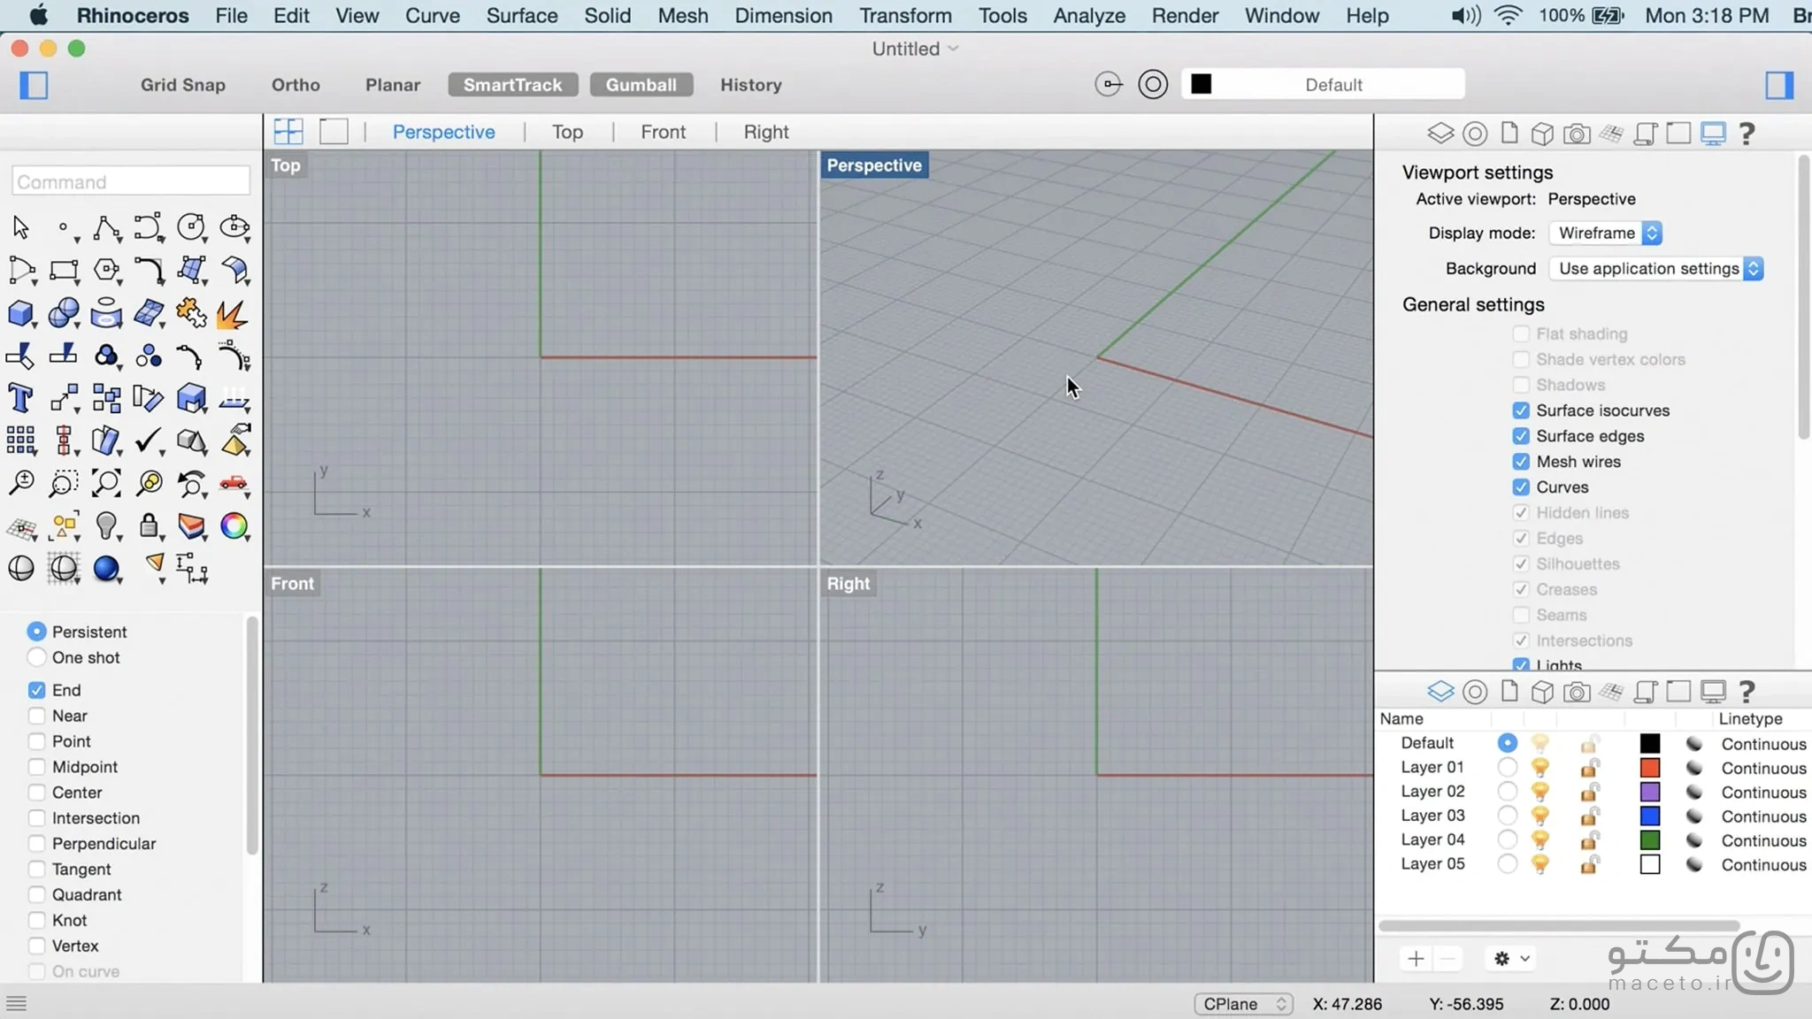Show the four-viewport layout icon
Image resolution: width=1812 pixels, height=1019 pixels.
[288, 132]
